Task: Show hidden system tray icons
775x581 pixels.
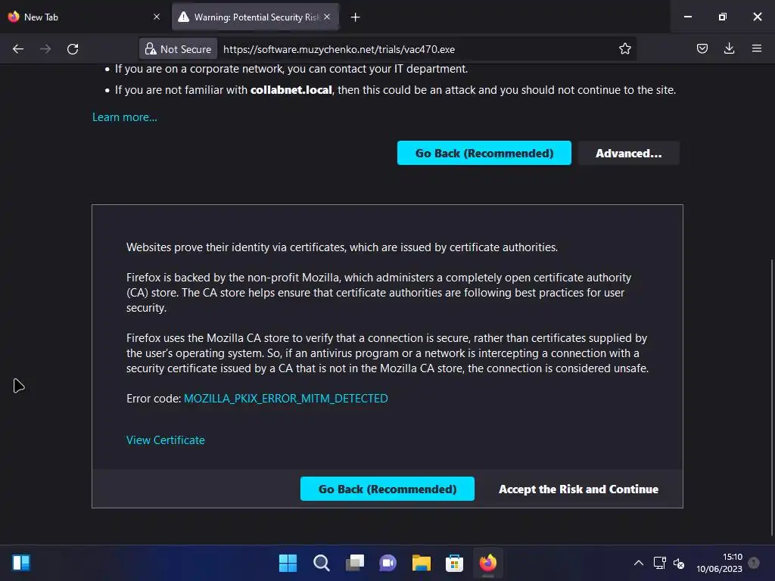Action: 639,563
